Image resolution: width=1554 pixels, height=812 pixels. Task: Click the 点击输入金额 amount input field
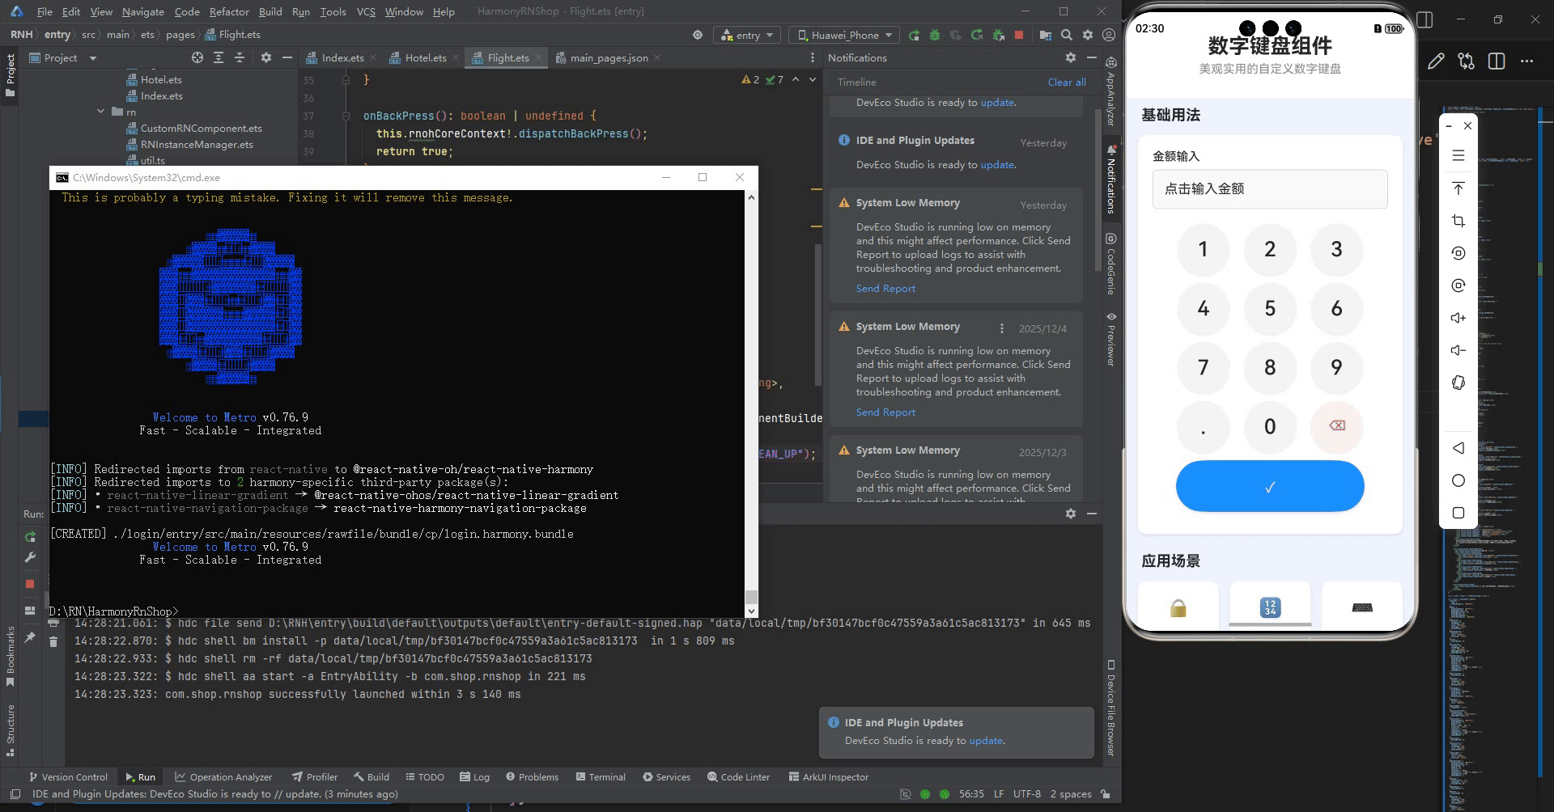(1270, 189)
